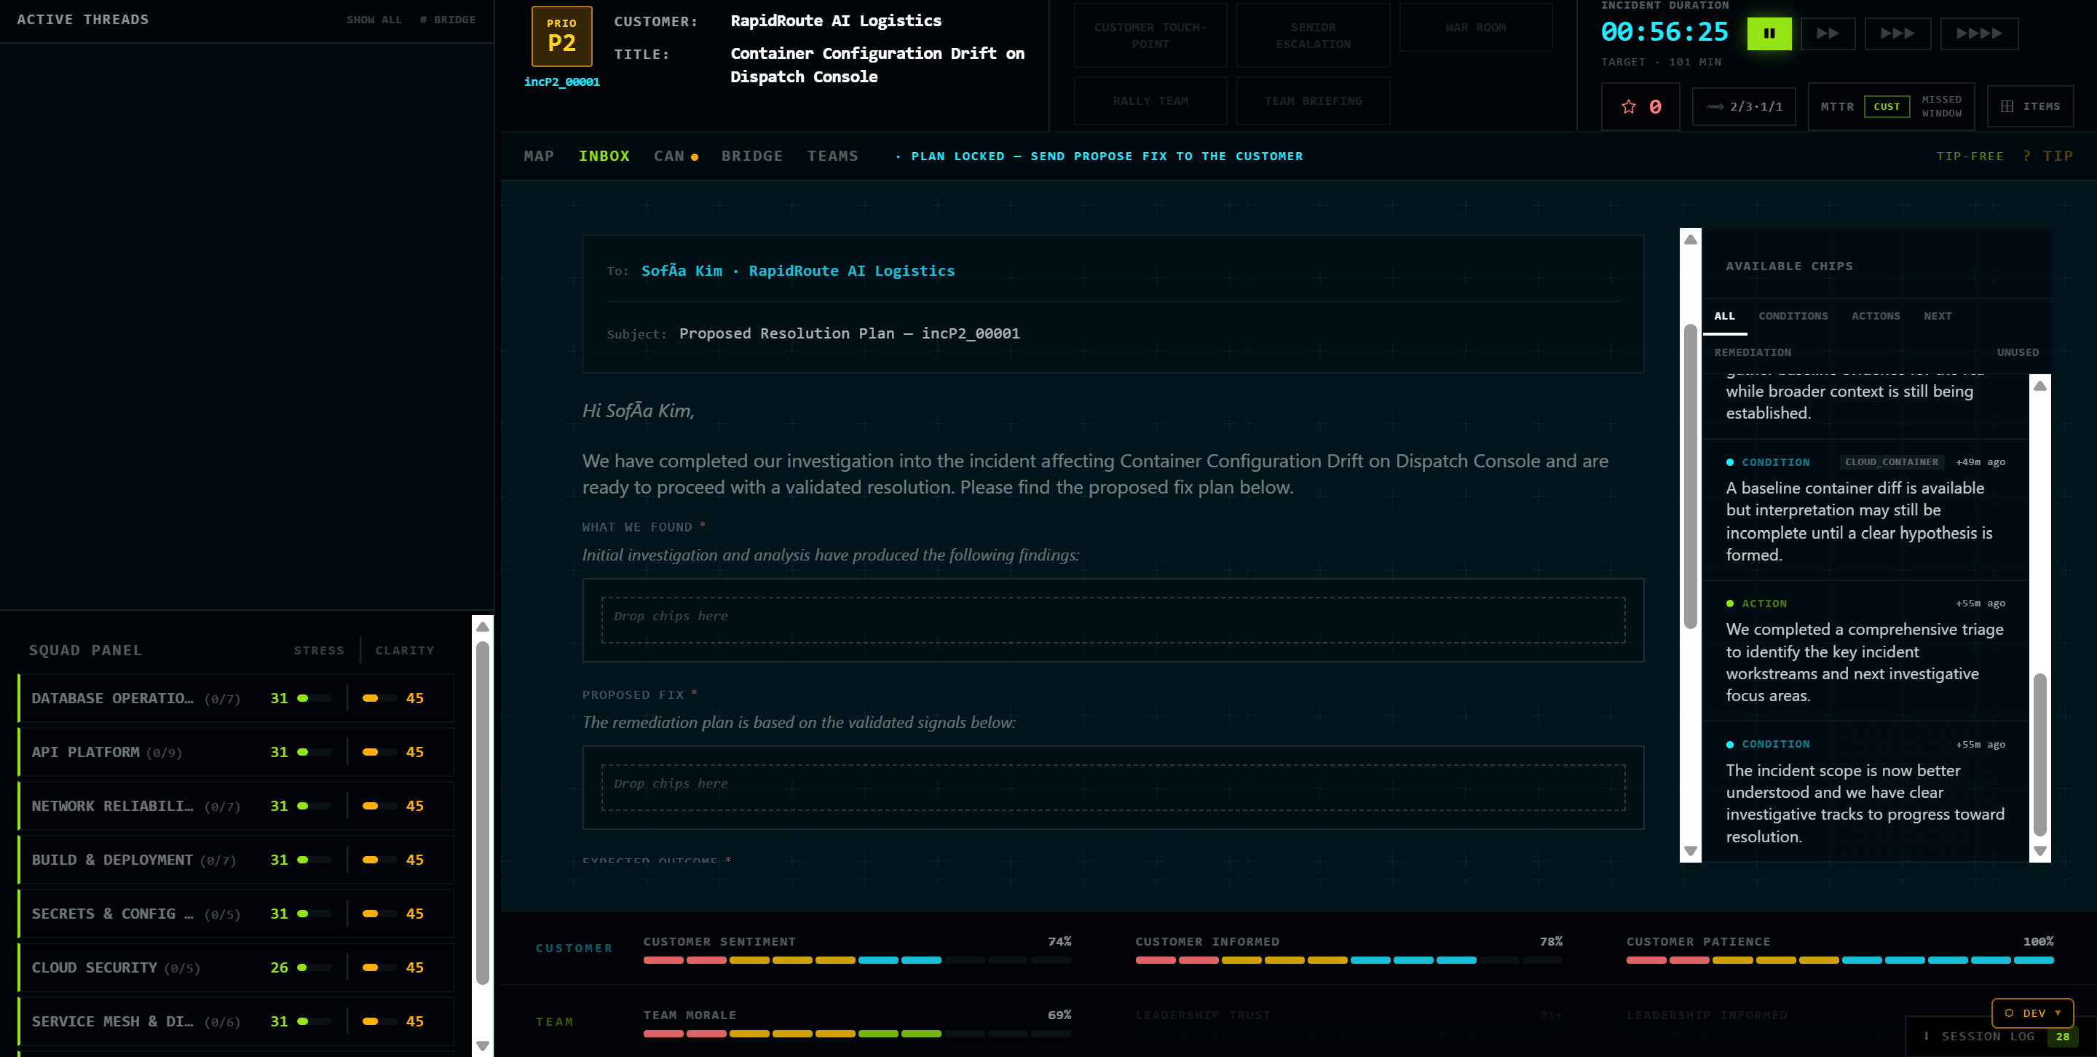This screenshot has height=1057, width=2097.
Task: Select the ACTIONS chips filter tab
Action: pos(1875,316)
